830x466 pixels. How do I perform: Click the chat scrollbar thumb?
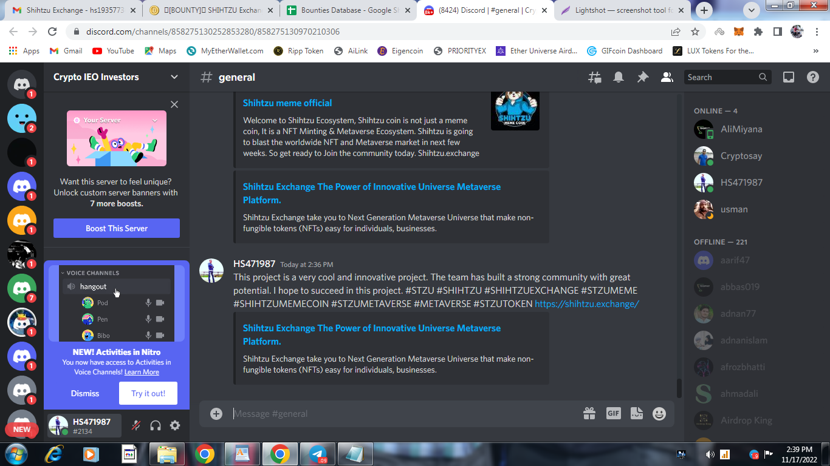point(679,388)
